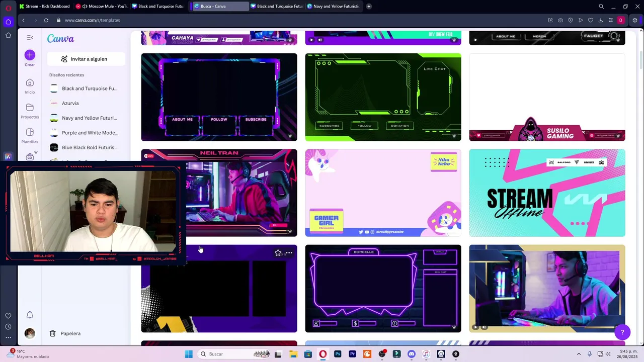Open Plantillas in Canva sidebar
The height and width of the screenshot is (362, 644).
(30, 135)
